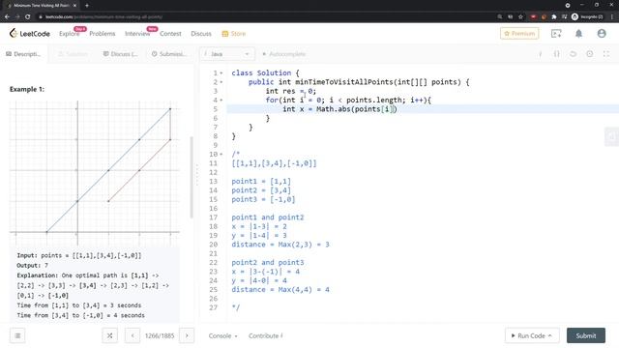Pick a random problem with shuffle icon
The image size is (619, 348).
(109, 335)
